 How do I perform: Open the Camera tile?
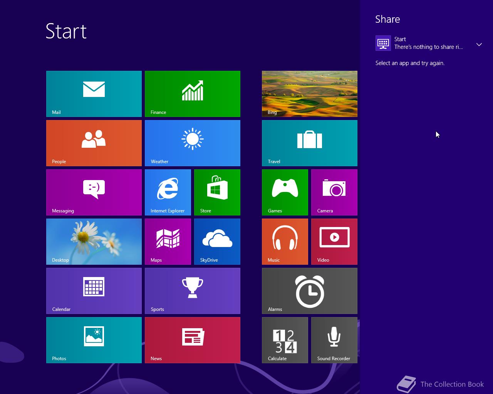coord(334,192)
